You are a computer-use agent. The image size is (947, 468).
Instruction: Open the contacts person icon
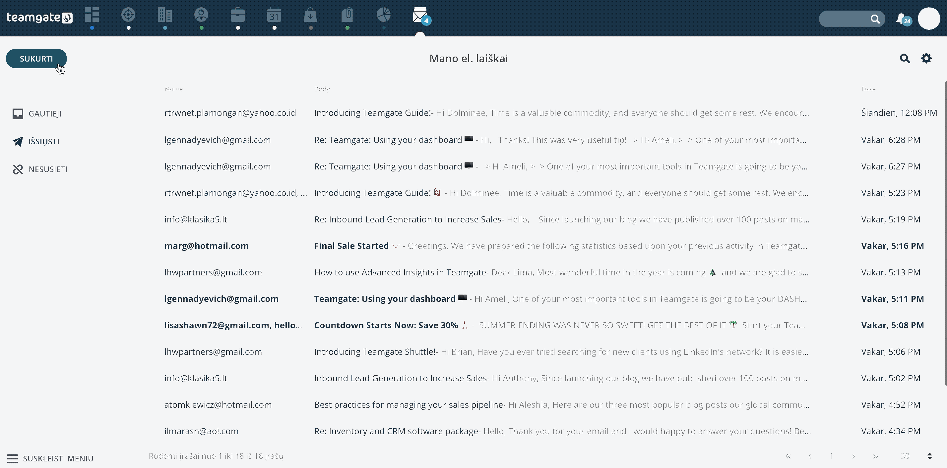201,15
